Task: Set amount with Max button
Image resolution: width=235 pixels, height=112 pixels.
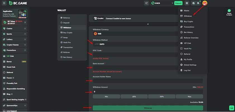Action: [x=189, y=97]
